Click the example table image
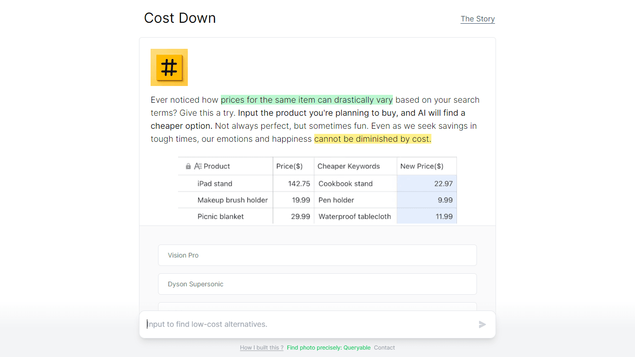Screen dimensions: 635x357 (317, 190)
